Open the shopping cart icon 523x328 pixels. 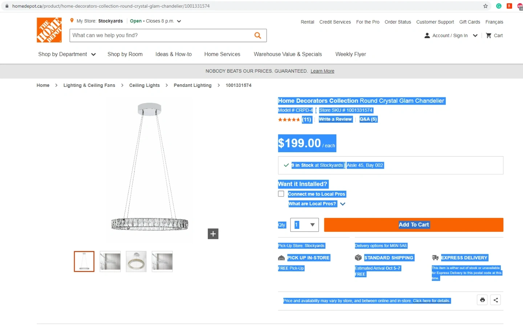click(x=488, y=36)
